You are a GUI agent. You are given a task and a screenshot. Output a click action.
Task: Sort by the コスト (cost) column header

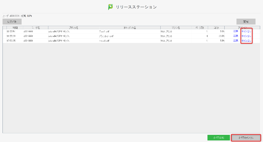click(x=216, y=28)
